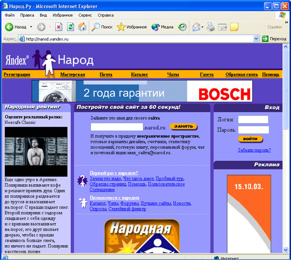Image resolution: width=291 pixels, height=260 pixels.
Task: Open the Забыли пароль? link
Action: (x=254, y=150)
